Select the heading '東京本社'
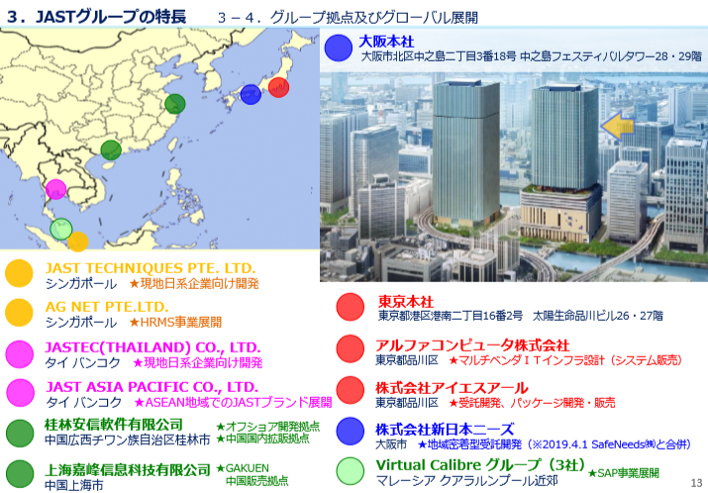Image resolution: width=708 pixels, height=493 pixels. [x=405, y=301]
